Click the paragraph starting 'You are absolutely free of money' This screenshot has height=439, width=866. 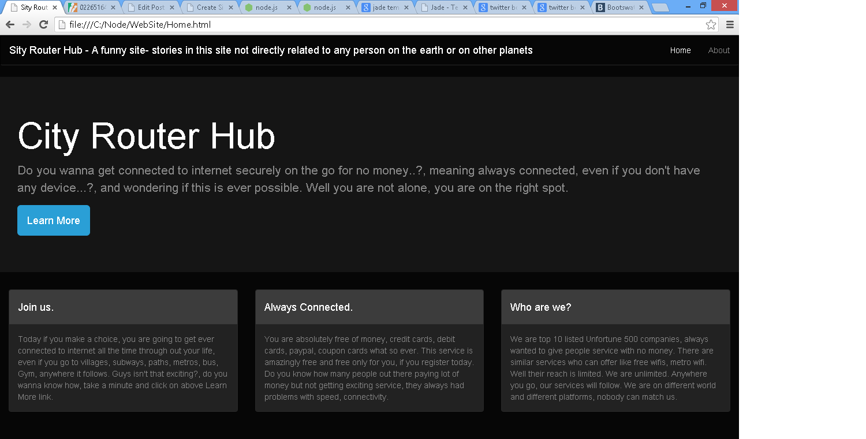coord(369,368)
